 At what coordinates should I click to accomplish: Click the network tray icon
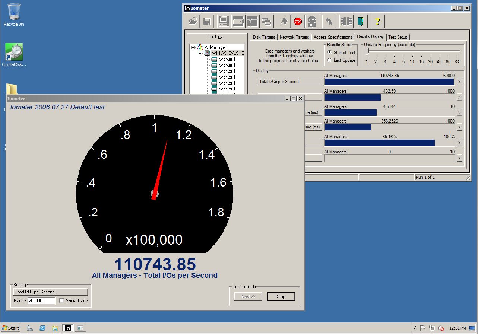(x=432, y=328)
